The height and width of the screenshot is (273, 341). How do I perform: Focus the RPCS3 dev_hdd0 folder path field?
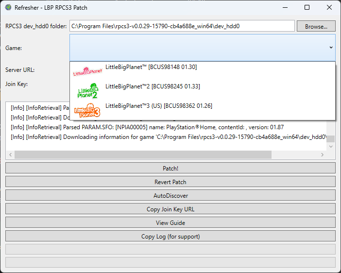(x=182, y=26)
